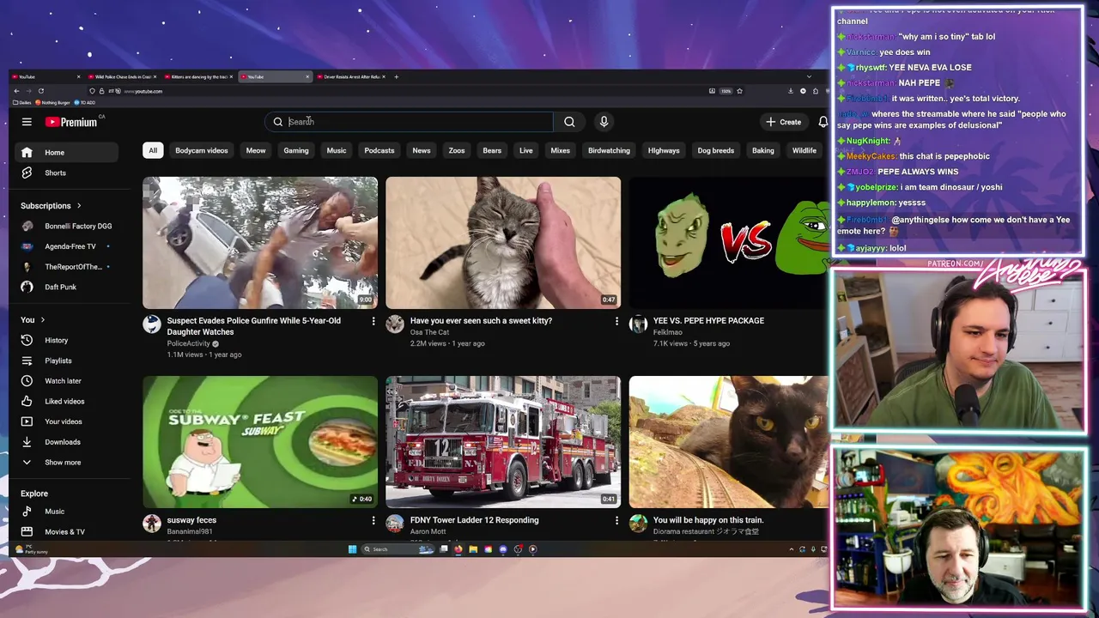
Task: Open Movies & TV under Explore
Action: pyautogui.click(x=66, y=531)
